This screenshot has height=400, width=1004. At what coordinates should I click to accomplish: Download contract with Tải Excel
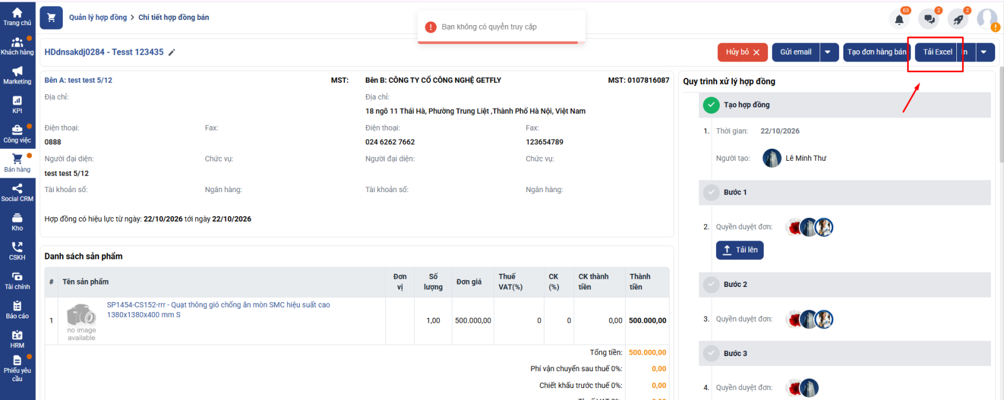pyautogui.click(x=937, y=52)
